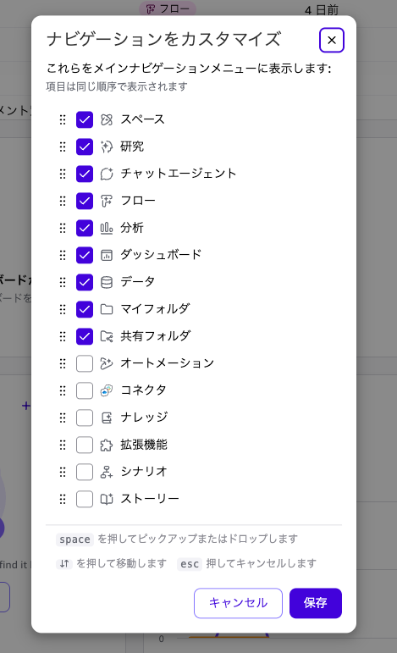This screenshot has height=653, width=397.
Task: Click the ナレッジ label text
Action: 145,418
